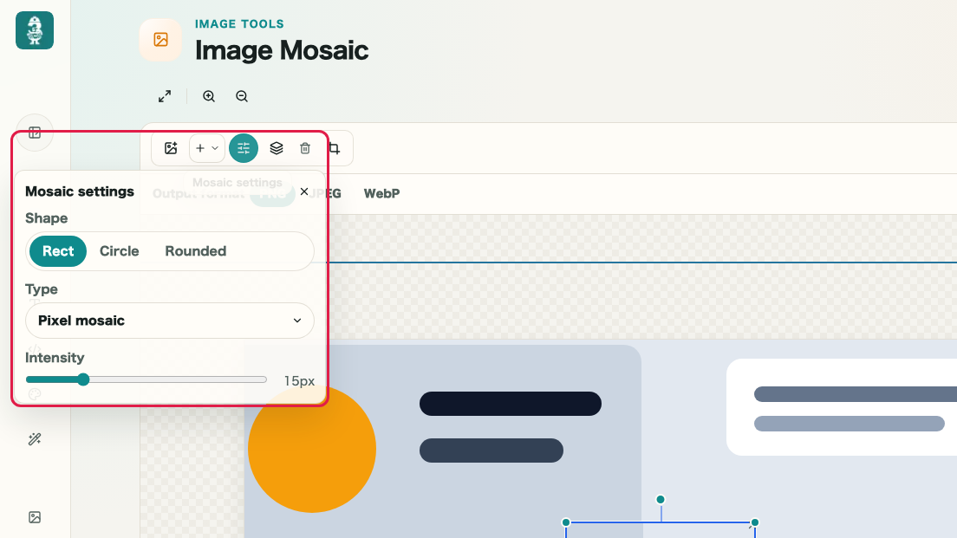Open the image sidebar icon at bottom
Viewport: 957px width, 538px height.
35,517
